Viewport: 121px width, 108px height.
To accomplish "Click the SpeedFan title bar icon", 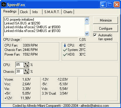I will (4, 5).
